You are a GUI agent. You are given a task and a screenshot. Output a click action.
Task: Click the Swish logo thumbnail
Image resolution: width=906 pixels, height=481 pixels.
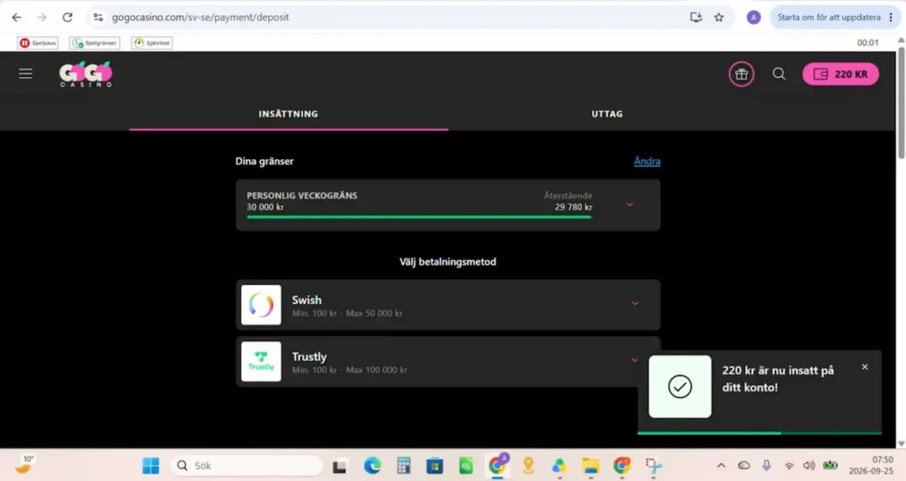point(261,305)
